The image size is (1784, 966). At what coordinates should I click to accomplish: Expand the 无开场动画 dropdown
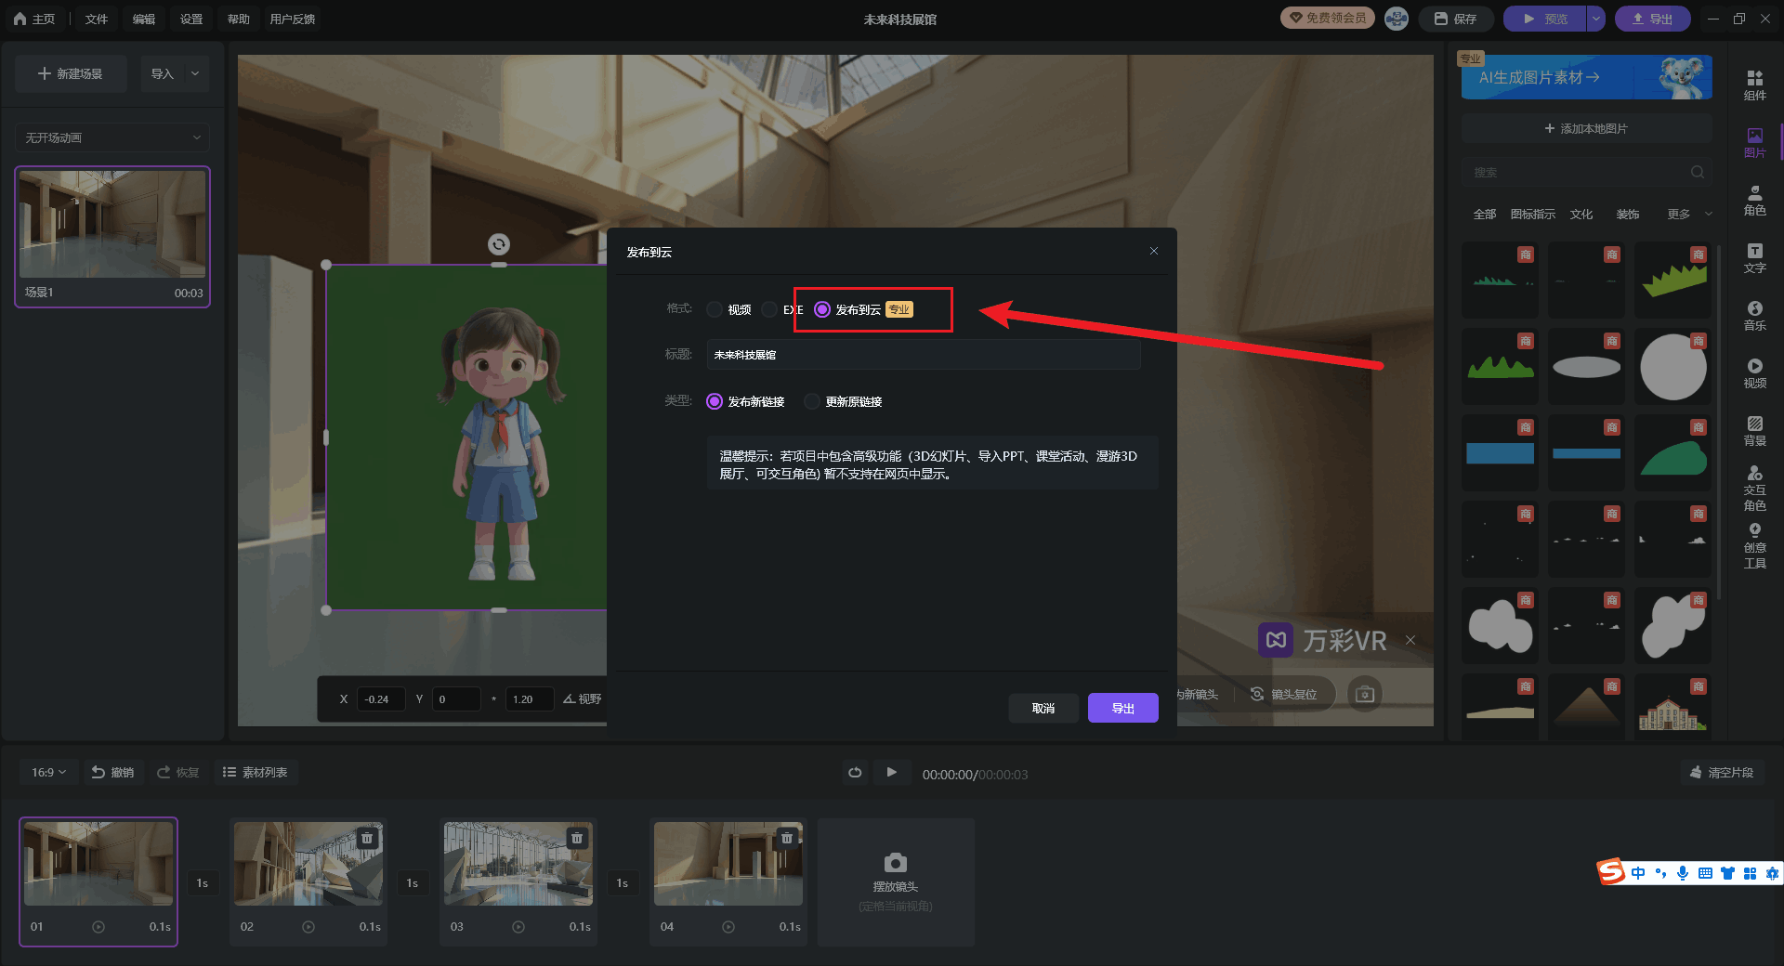(x=112, y=137)
